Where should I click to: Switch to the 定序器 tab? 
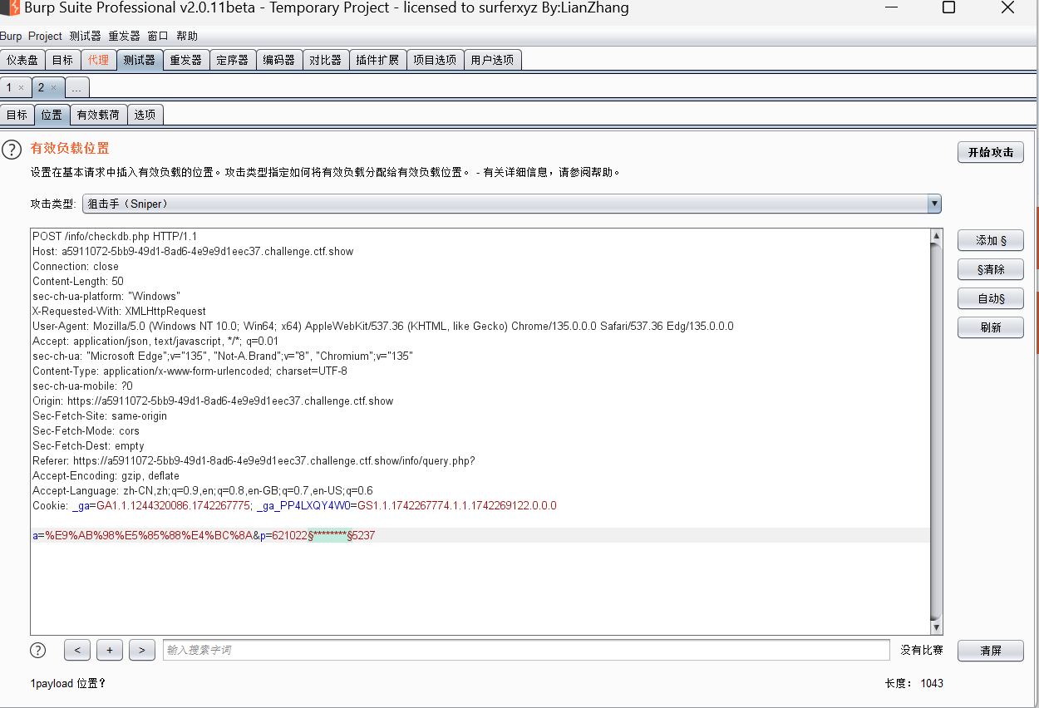click(232, 60)
